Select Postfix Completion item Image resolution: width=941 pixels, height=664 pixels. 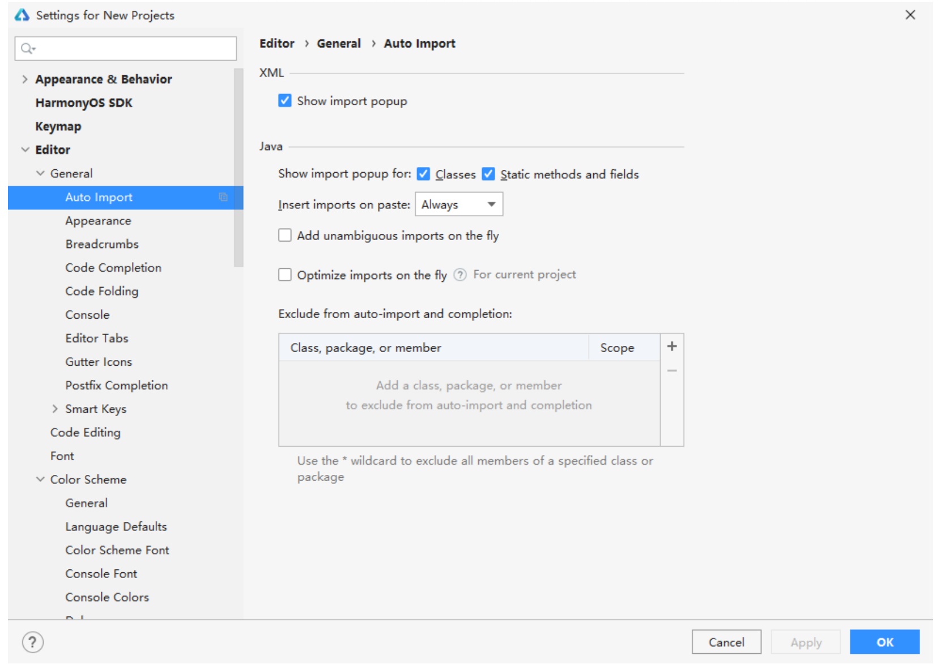117,385
